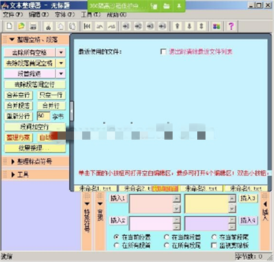274x262 pixels.
Task: Click the pink text box beside 插入1
Action: pyautogui.click(x=151, y=204)
